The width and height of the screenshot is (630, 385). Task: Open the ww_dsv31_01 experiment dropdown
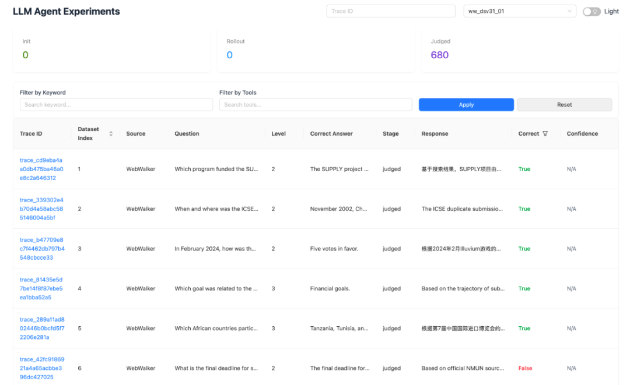(520, 11)
